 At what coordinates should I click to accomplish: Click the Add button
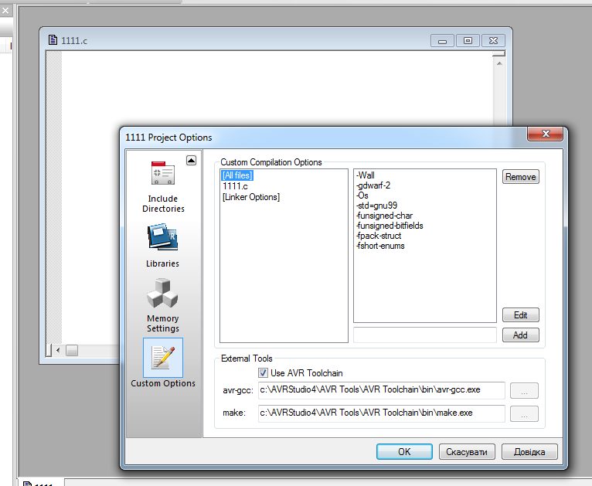pyautogui.click(x=521, y=335)
